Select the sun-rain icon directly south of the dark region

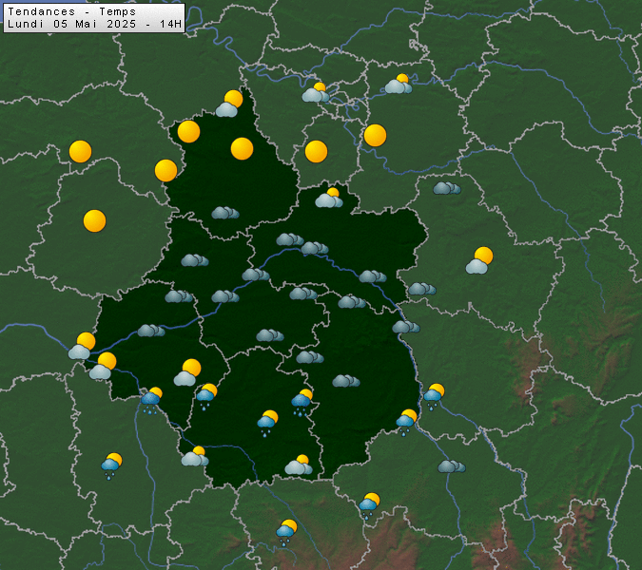point(369,506)
